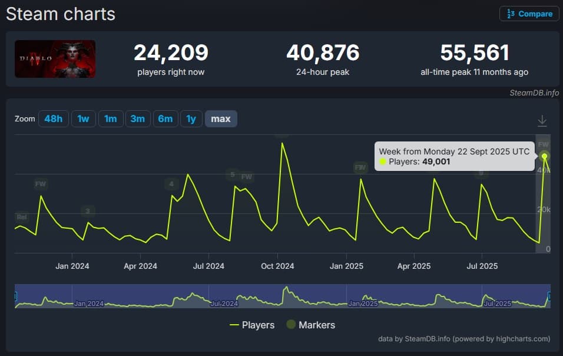Click the all-time peak 11 months ago label

click(x=474, y=72)
